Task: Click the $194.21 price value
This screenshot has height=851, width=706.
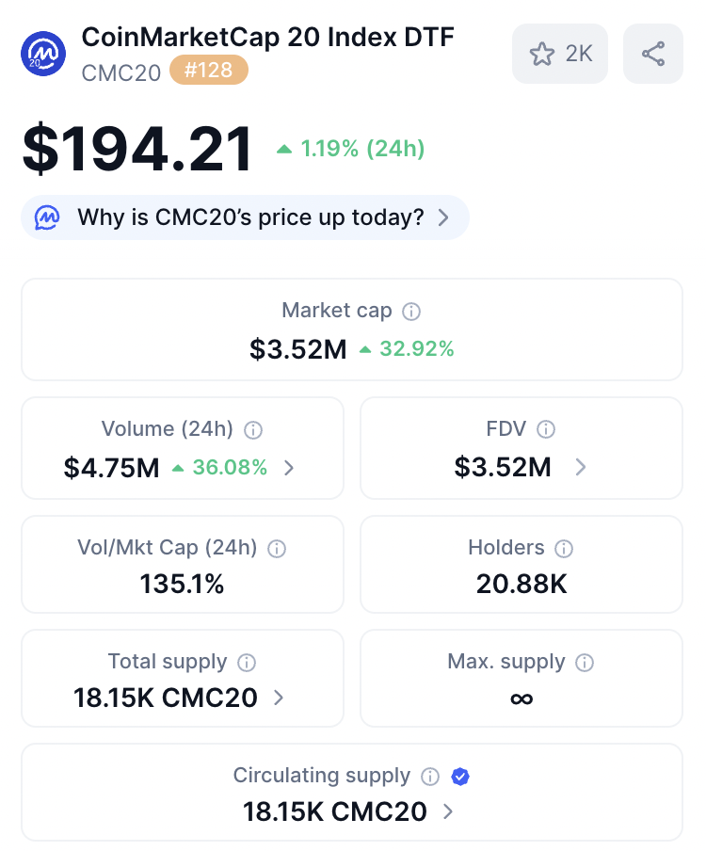Action: tap(137, 149)
